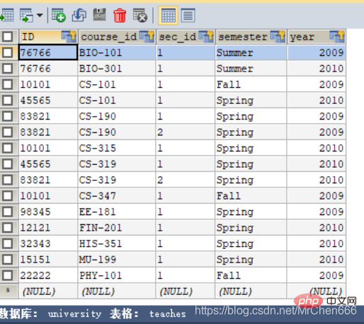Select the CS-347 cell
The image size is (364, 324).
(117, 196)
